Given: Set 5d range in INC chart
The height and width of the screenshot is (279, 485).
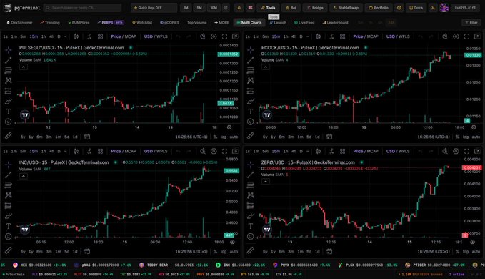Looking at the screenshot, I should (x=67, y=251).
